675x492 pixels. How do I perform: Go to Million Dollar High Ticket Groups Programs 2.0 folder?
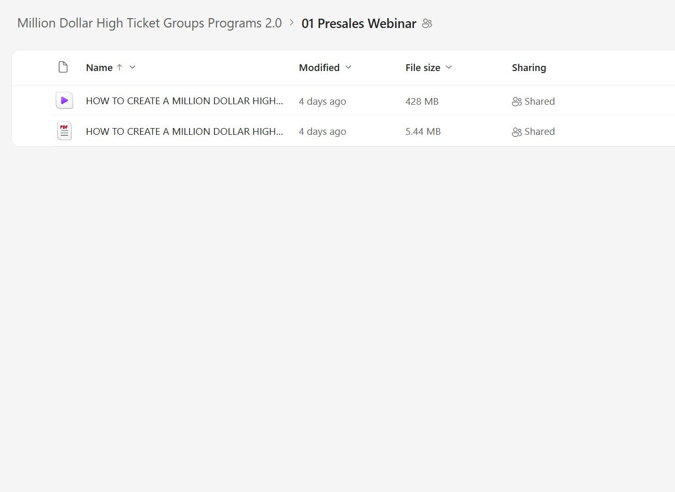tap(150, 23)
